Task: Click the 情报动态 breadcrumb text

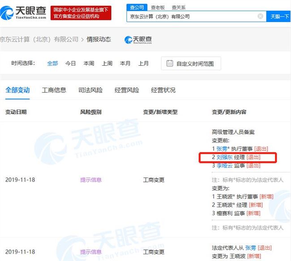Action: (99, 39)
